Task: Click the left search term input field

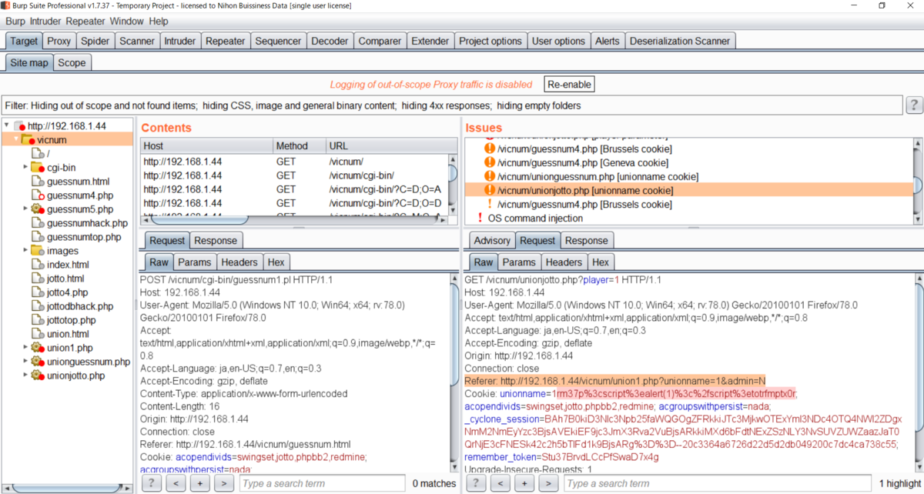Action: click(x=322, y=483)
